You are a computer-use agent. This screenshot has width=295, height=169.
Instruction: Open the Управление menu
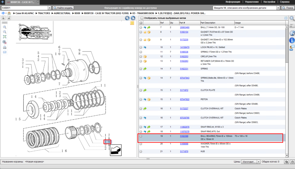252,2
